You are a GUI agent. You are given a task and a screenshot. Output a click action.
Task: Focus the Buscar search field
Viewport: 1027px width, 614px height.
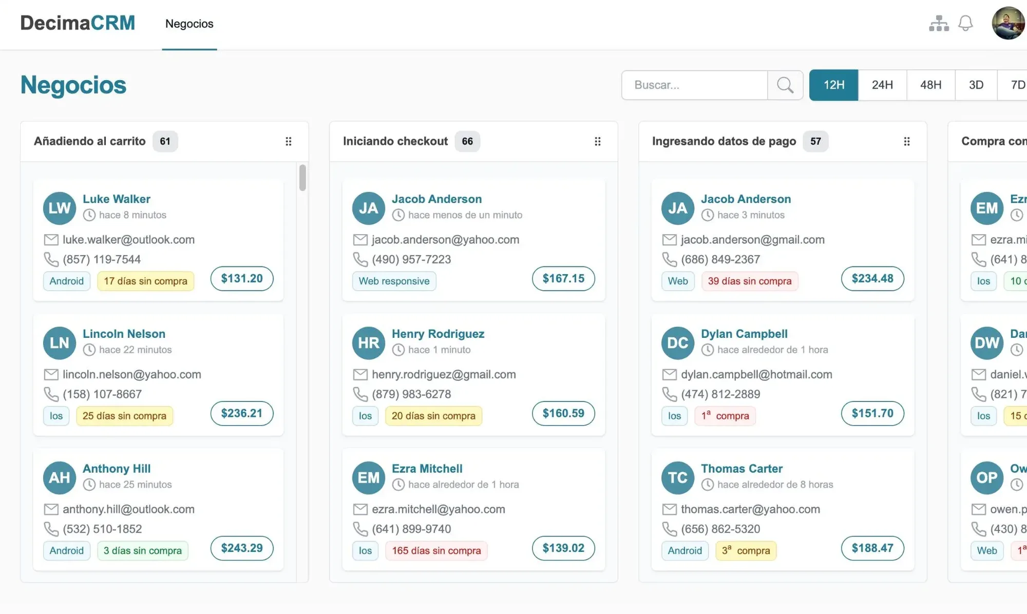coord(695,85)
